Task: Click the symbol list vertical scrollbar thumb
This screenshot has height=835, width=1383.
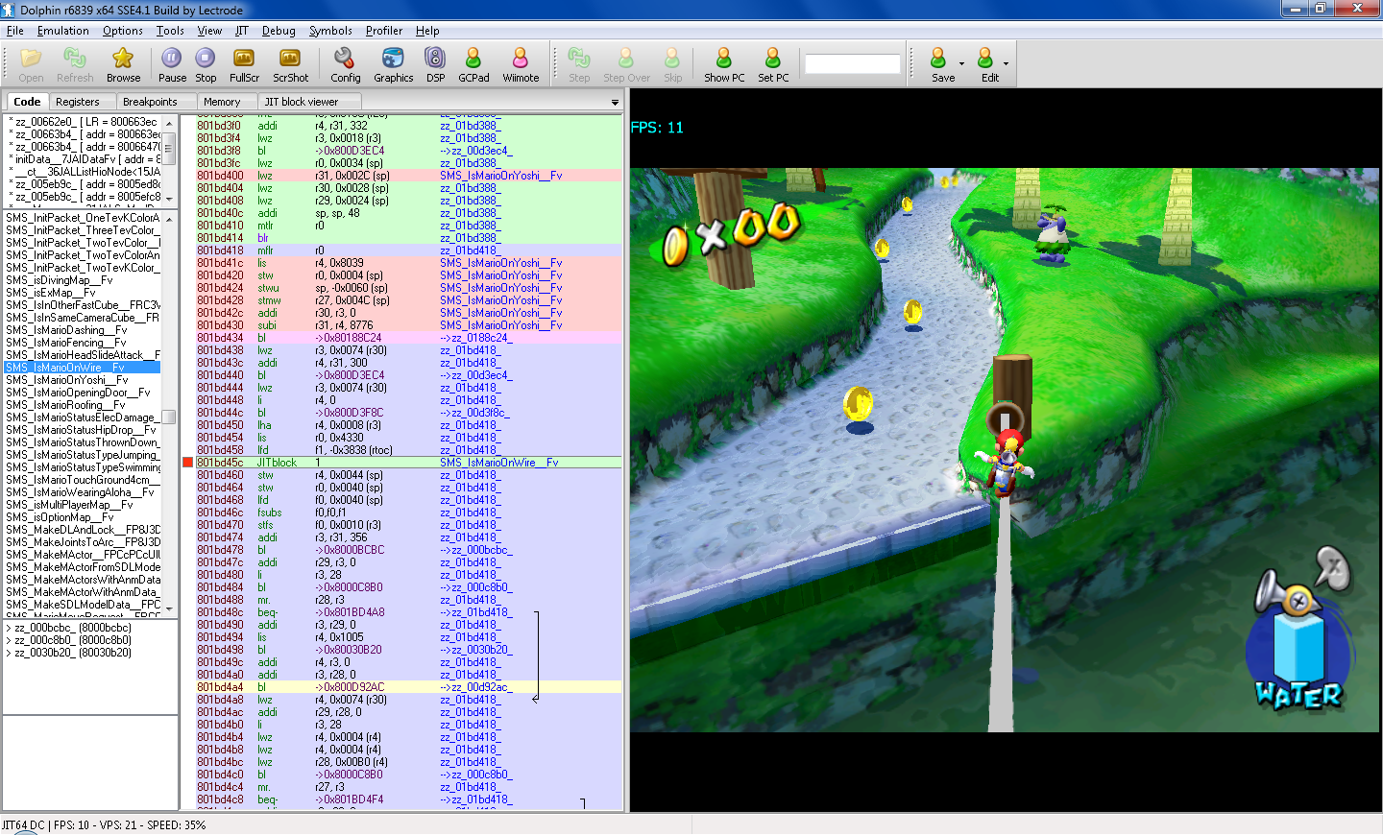Action: 169,416
